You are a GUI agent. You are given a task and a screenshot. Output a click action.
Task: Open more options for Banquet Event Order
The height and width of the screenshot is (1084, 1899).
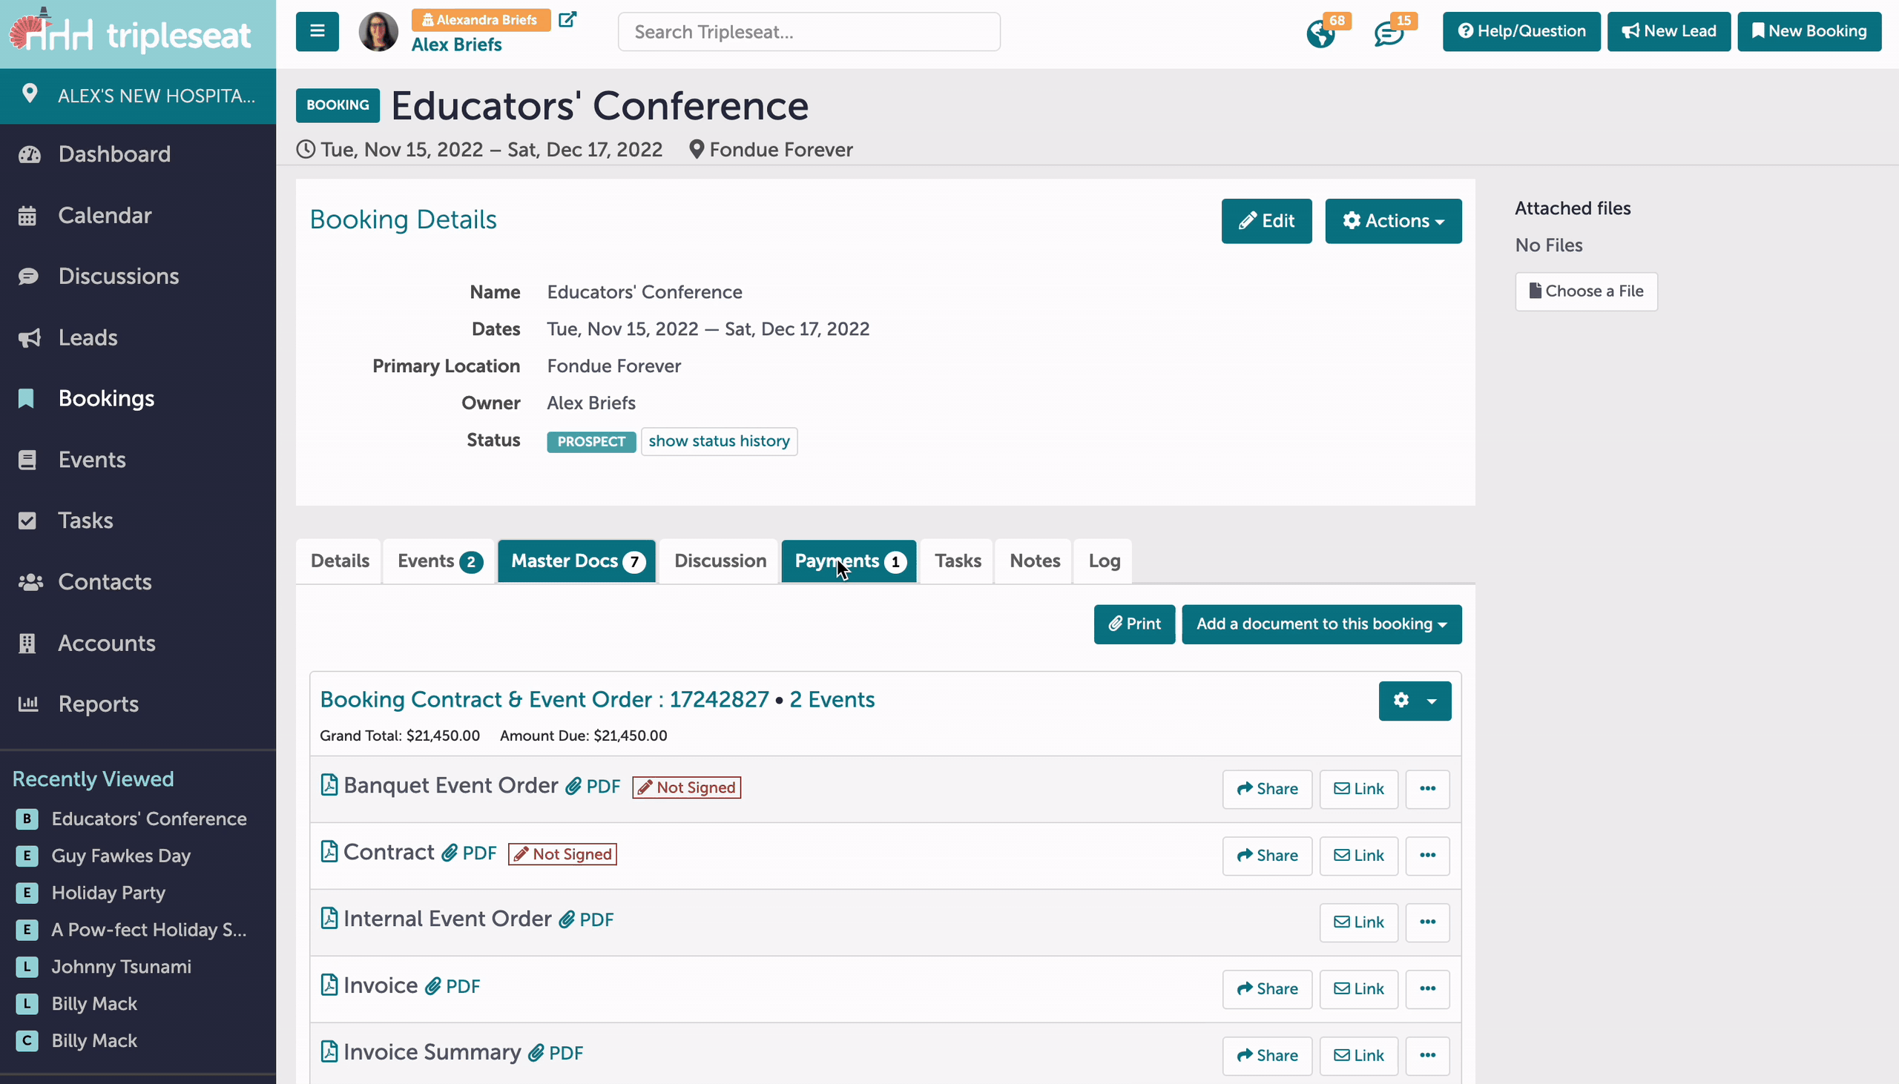pos(1427,788)
